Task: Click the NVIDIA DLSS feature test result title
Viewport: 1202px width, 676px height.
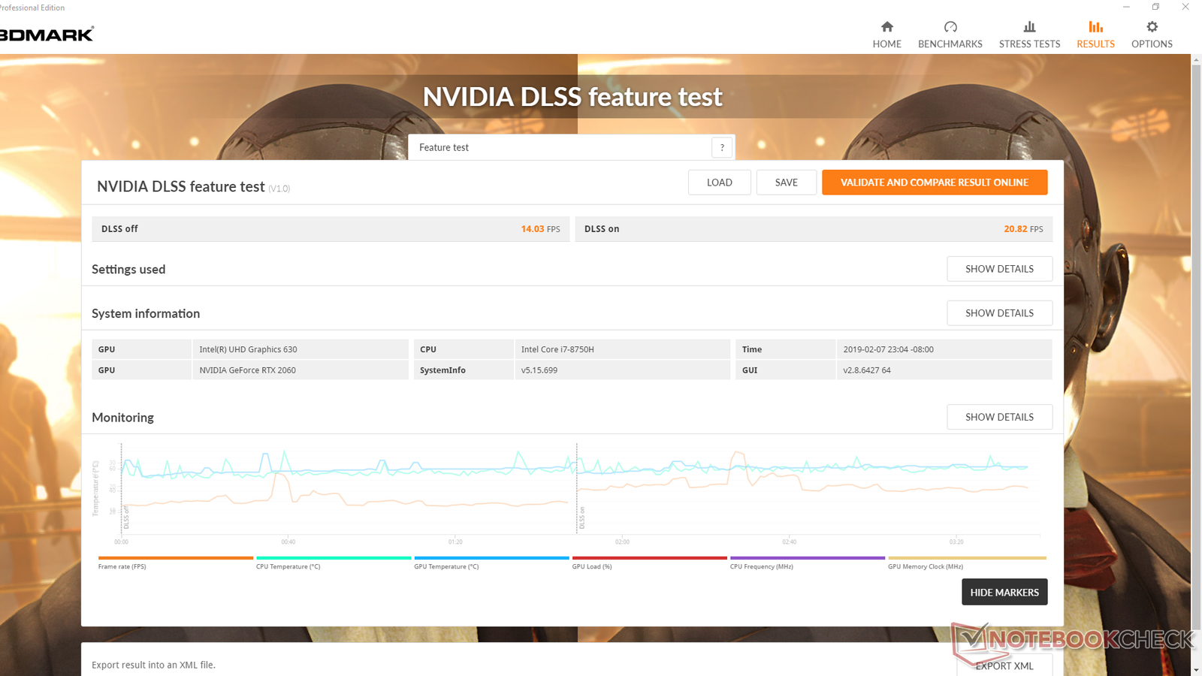Action: pyautogui.click(x=180, y=186)
